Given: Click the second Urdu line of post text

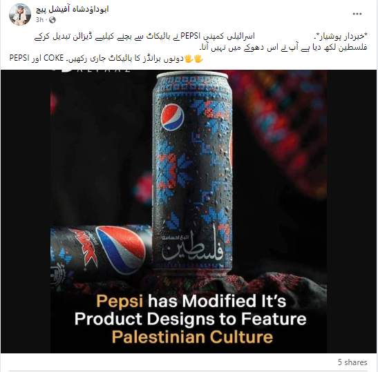Looking at the screenshot, I should [283, 48].
